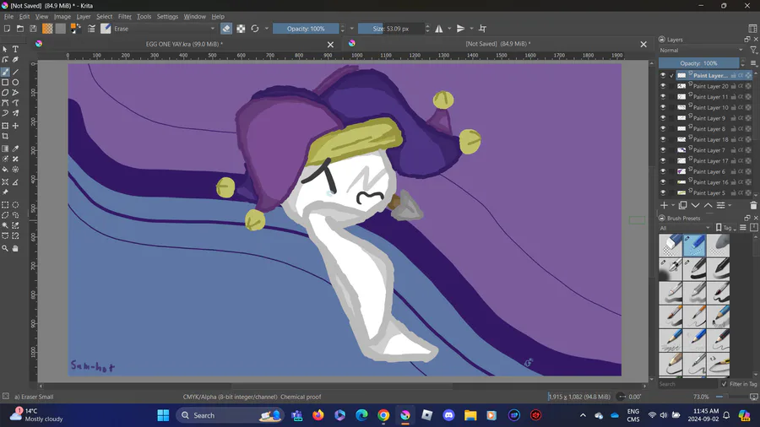Select the Elliptical Selection tool
The height and width of the screenshot is (427, 760).
tap(15, 205)
